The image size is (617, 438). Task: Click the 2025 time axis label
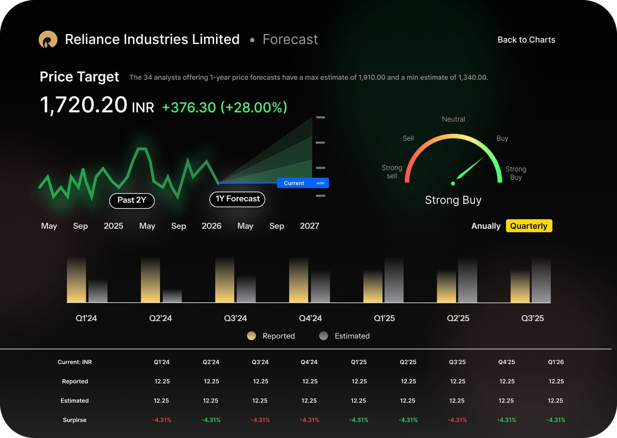(113, 226)
